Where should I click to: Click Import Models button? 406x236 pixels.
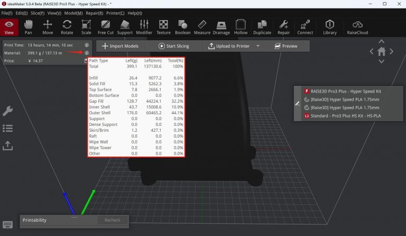(x=121, y=46)
